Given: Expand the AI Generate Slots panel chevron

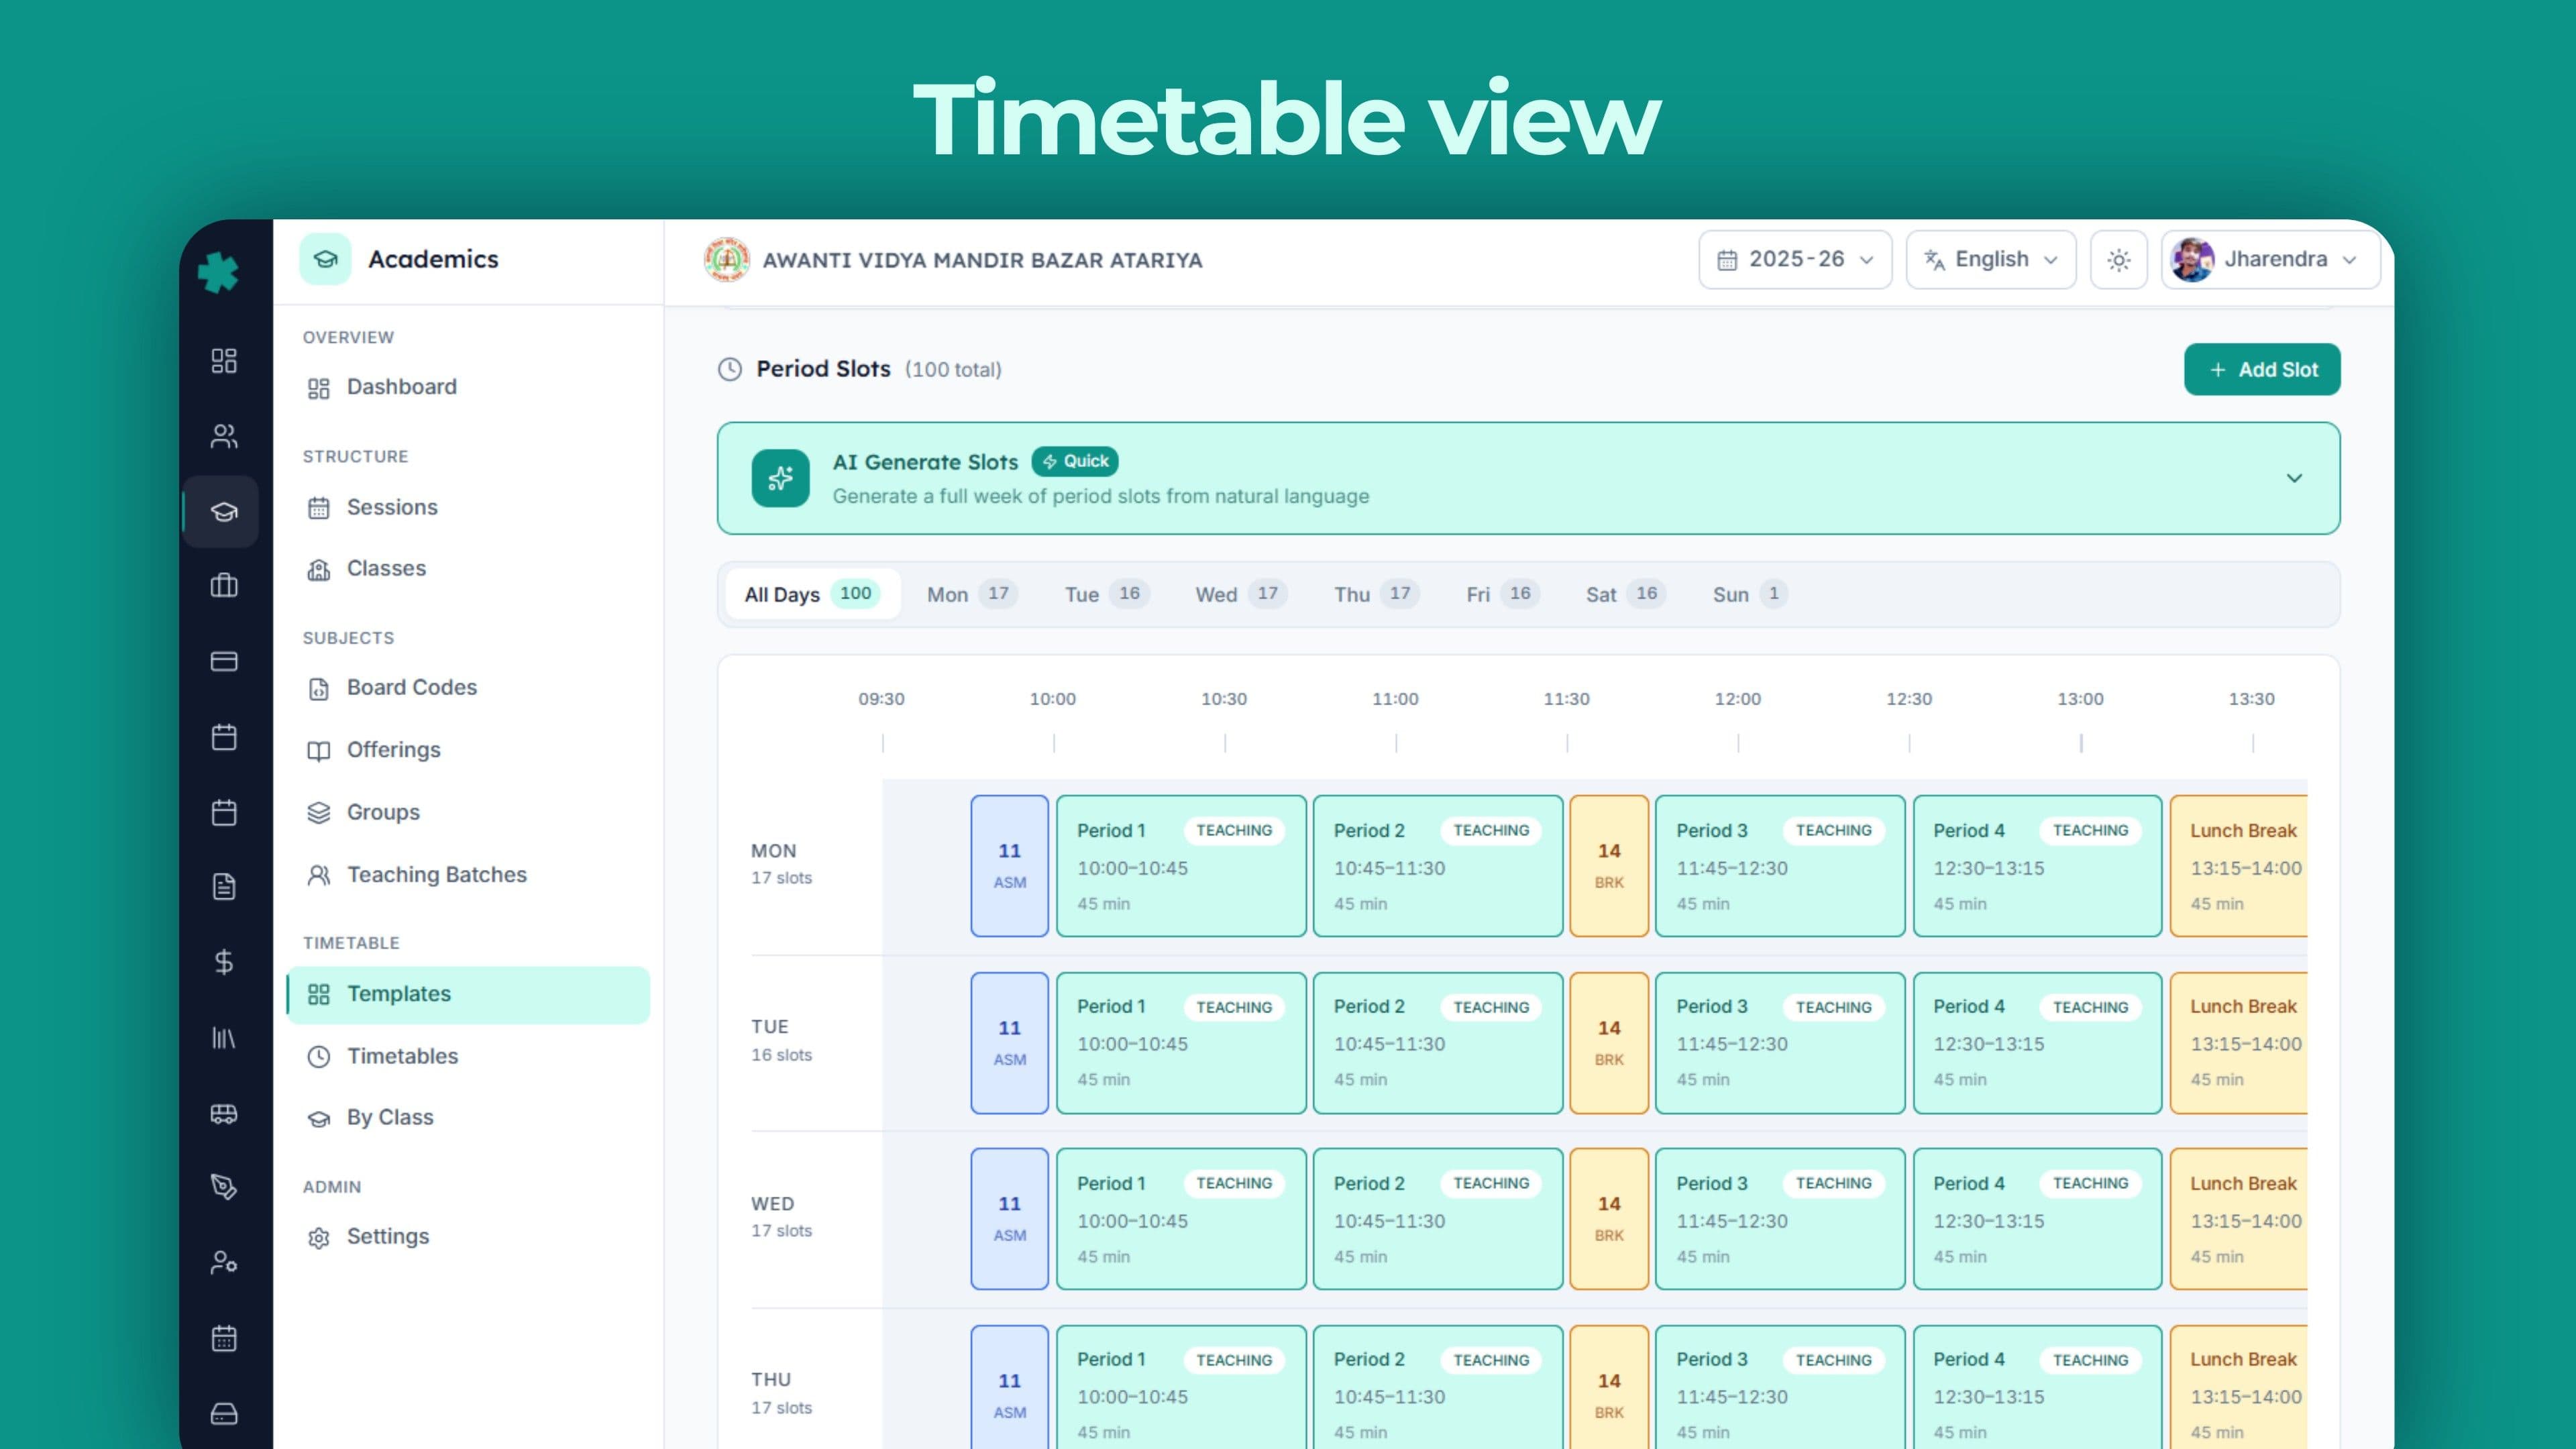Looking at the screenshot, I should [2294, 478].
